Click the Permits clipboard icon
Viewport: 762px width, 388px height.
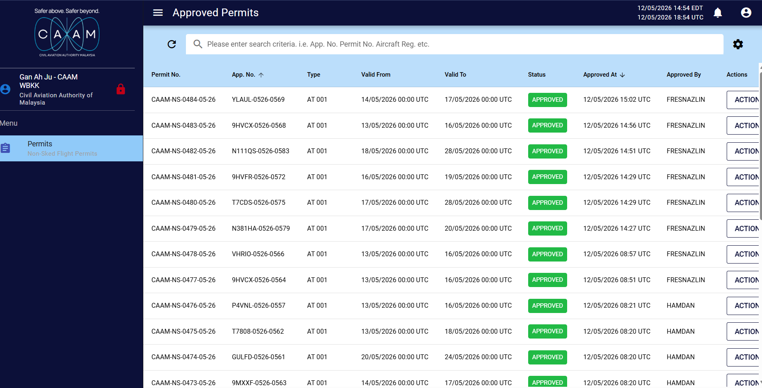click(x=5, y=148)
